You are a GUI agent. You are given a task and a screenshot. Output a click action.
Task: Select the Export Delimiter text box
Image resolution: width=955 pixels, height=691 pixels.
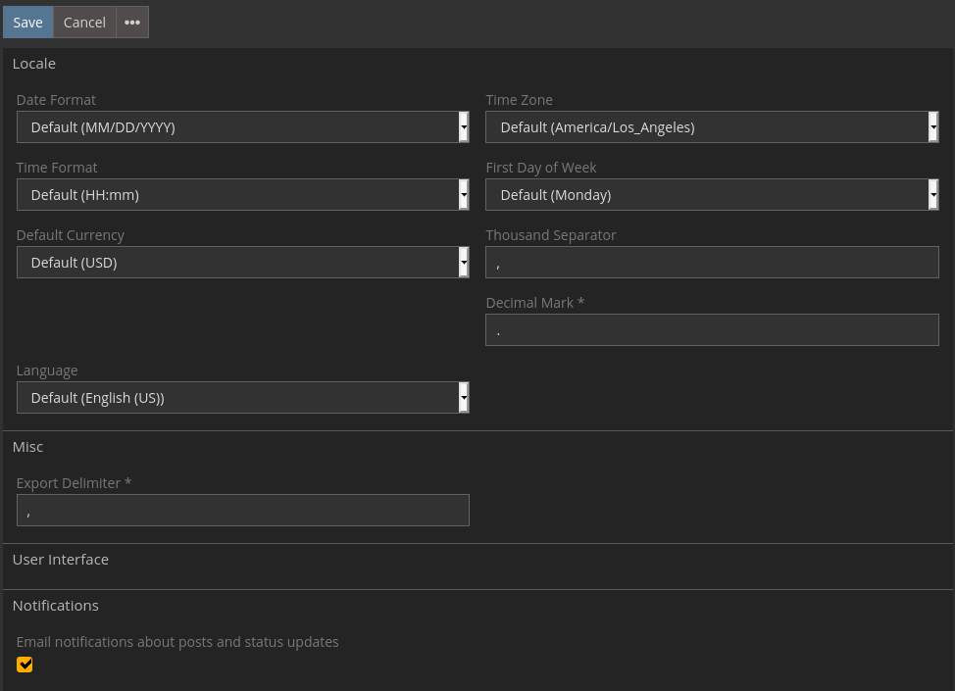(x=242, y=511)
